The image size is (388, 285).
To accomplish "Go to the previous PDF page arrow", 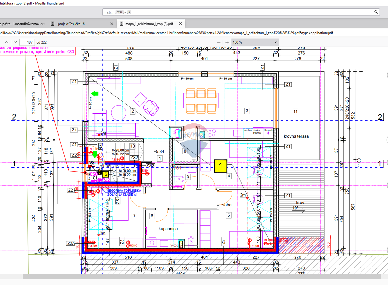I will click(6, 42).
